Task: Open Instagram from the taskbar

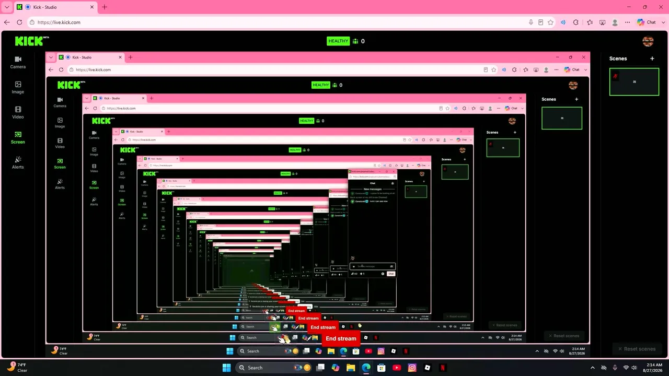Action: pos(412,368)
